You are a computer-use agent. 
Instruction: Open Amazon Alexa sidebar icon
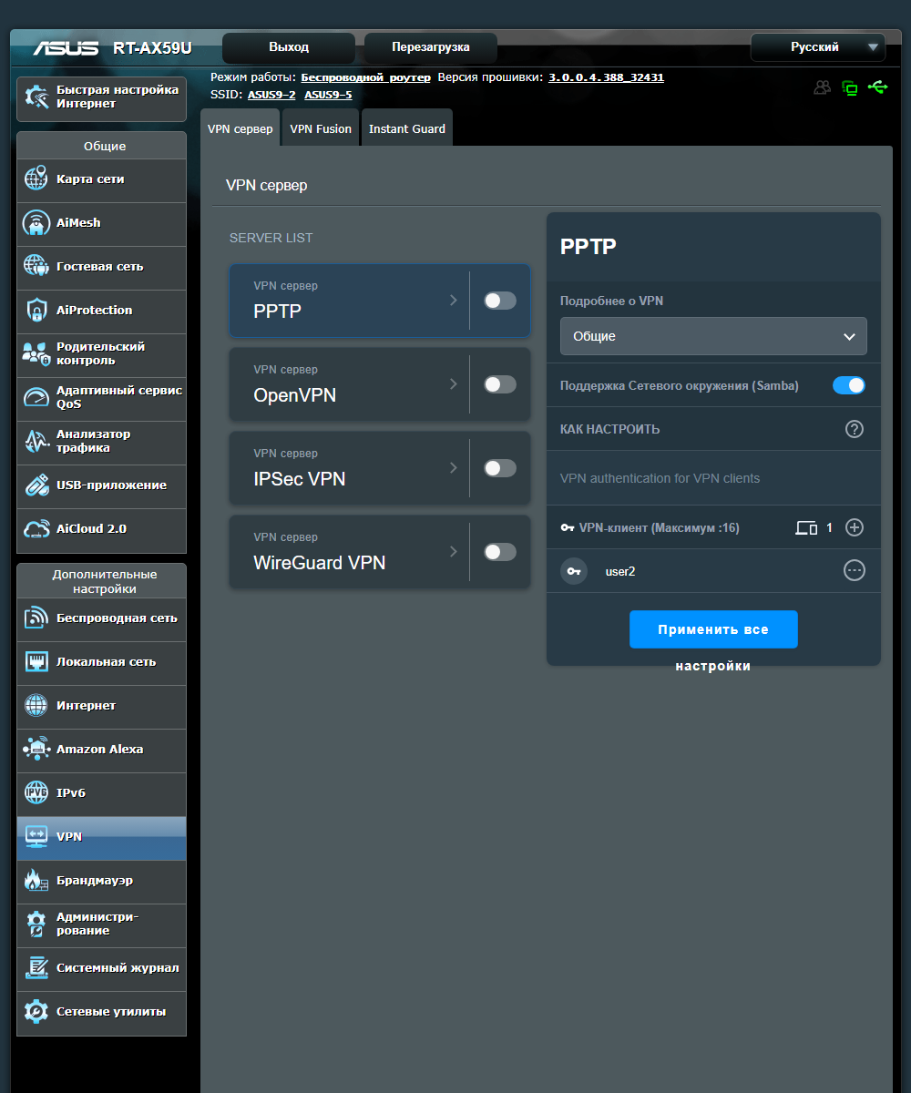coord(36,750)
